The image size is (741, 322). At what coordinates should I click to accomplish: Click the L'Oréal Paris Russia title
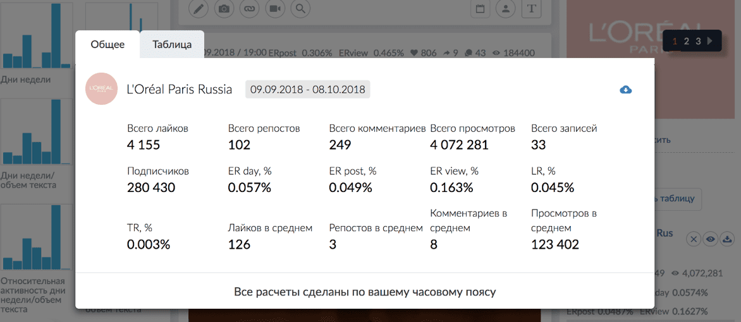point(180,90)
